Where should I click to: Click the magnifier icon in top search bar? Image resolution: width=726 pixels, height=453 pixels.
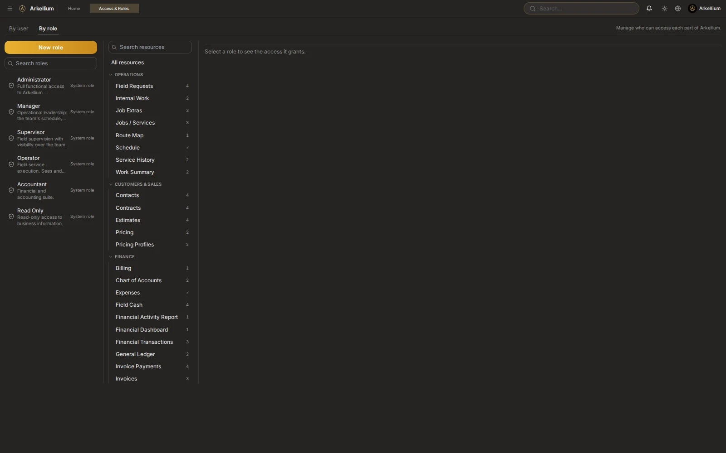pyautogui.click(x=533, y=9)
